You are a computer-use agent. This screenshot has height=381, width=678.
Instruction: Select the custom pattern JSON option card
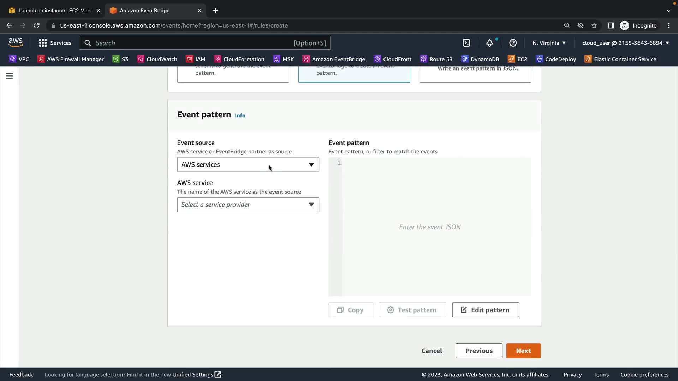tap(475, 73)
